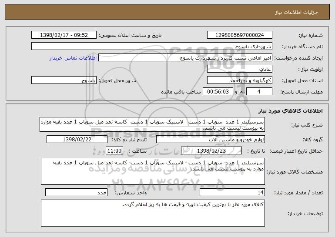Click the label تعداد / مقدار مورد نیاز

298,193
